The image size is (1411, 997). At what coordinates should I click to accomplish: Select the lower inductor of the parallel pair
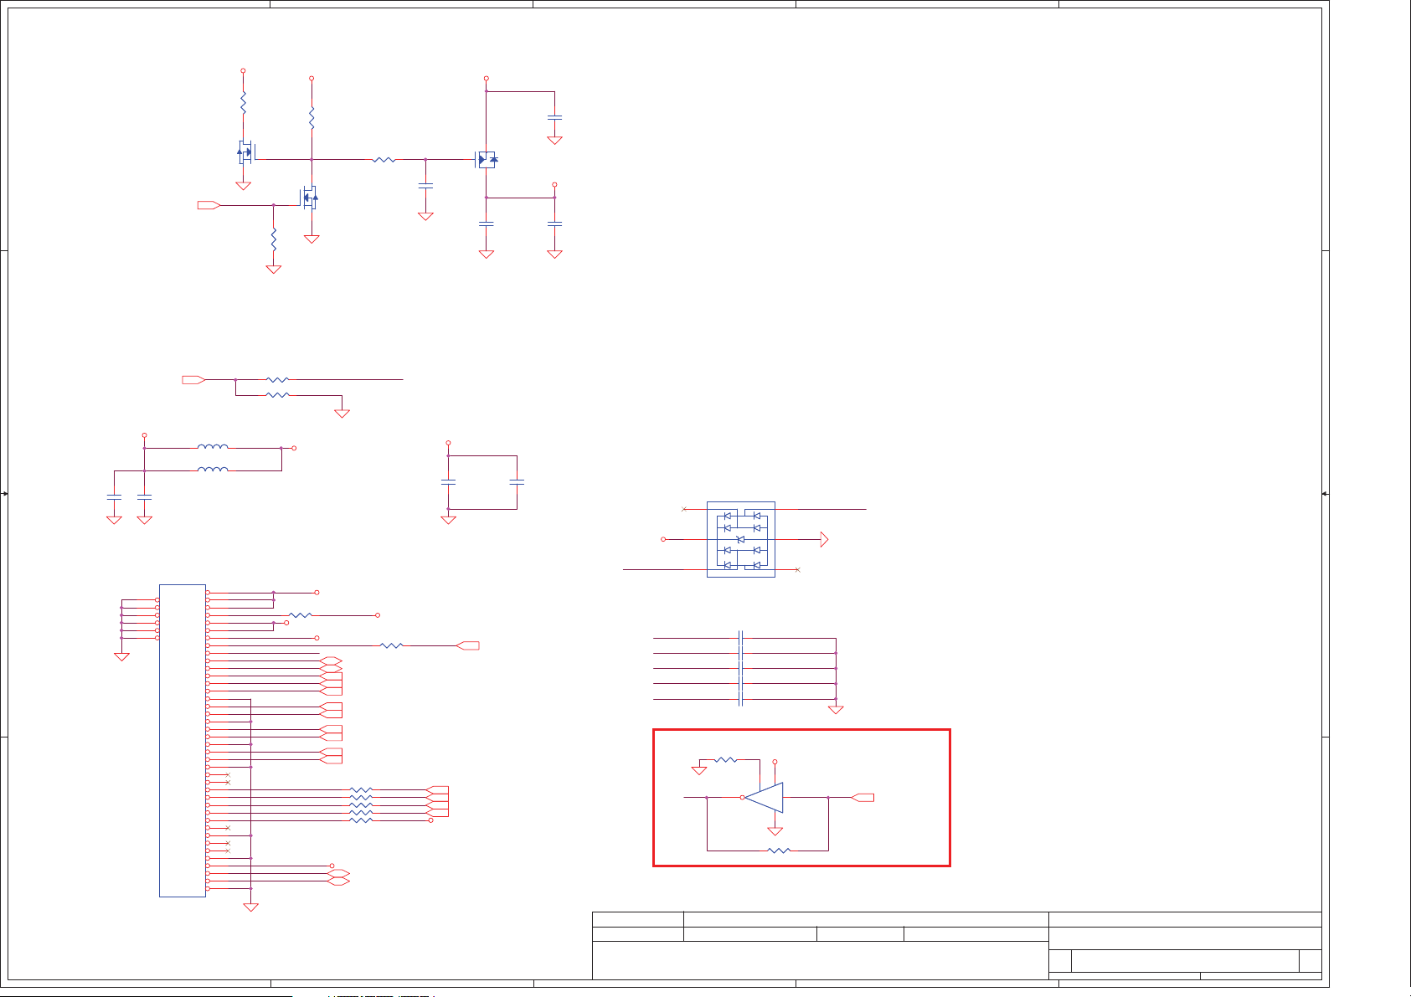click(213, 470)
